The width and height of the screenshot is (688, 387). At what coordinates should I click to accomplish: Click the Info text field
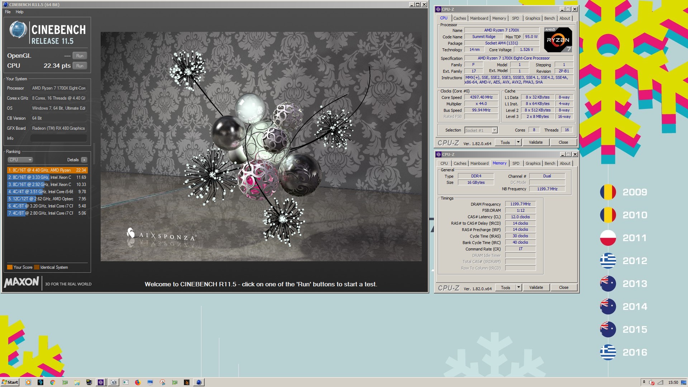pyautogui.click(x=59, y=138)
